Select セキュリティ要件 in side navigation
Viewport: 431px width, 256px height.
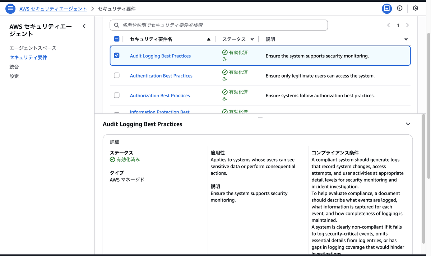[28, 57]
